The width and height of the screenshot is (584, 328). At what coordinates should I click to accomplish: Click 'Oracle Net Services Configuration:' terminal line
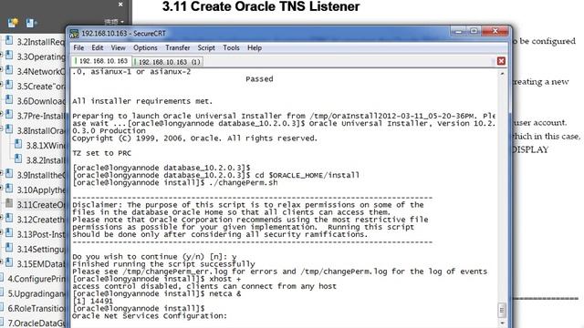(150, 316)
